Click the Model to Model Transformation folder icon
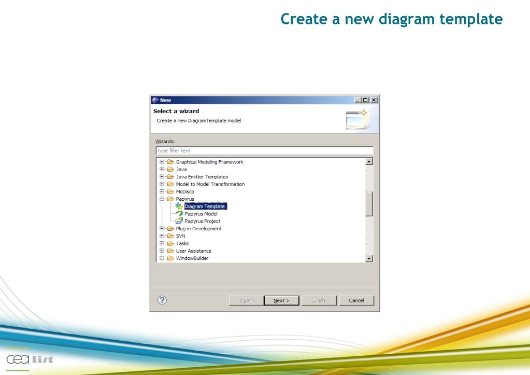This screenshot has height=375, width=530. (x=170, y=184)
